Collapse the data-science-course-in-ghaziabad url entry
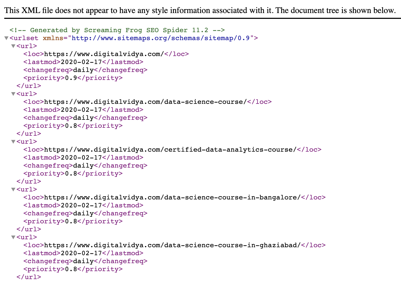This screenshot has height=282, width=401. (13, 237)
